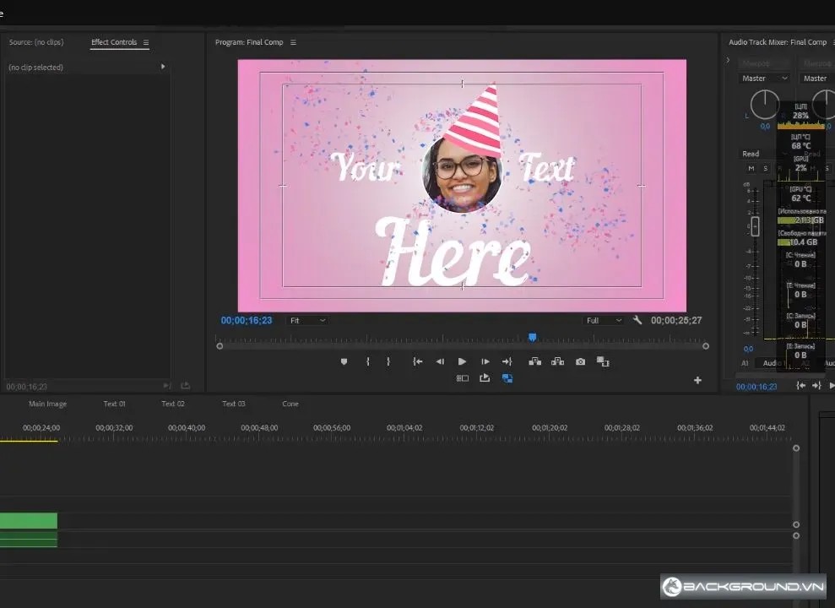The width and height of the screenshot is (835, 608).
Task: Select the Cone sequence tab
Action: pos(290,404)
